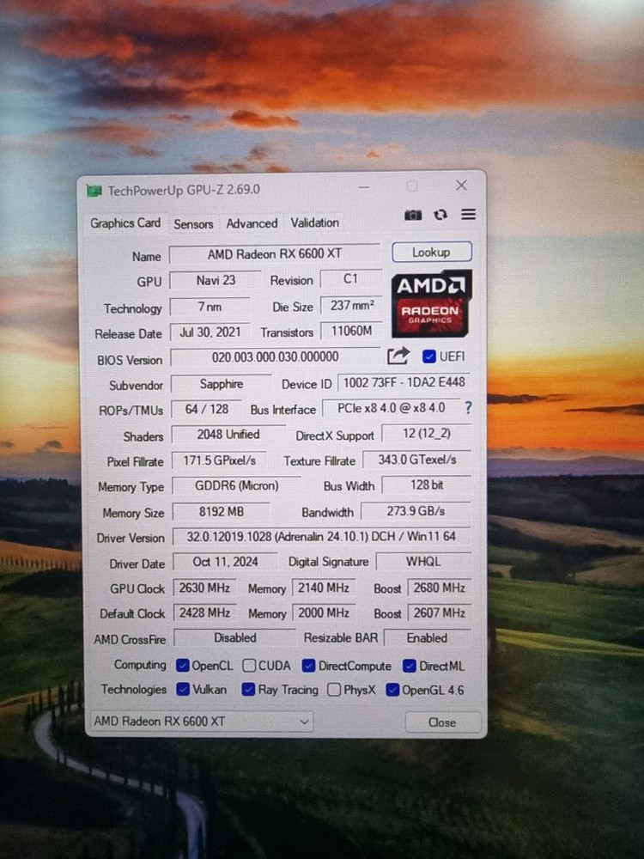Click the Memory Type value GDDR6 (Micron)
This screenshot has height=859, width=644.
(237, 485)
